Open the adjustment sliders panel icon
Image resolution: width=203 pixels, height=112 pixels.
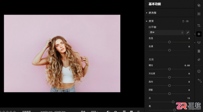click(x=199, y=34)
